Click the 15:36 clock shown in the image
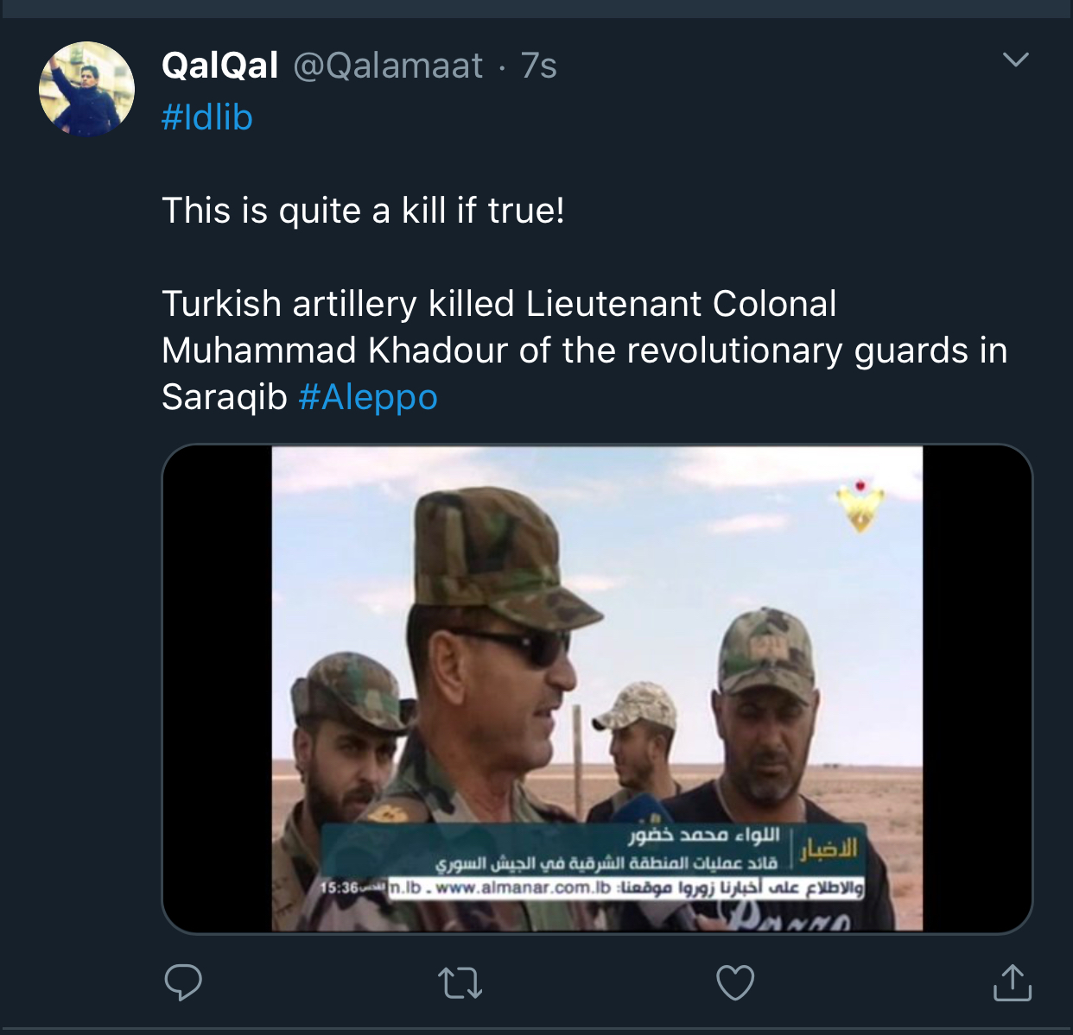Image resolution: width=1073 pixels, height=1035 pixels. pos(339,887)
